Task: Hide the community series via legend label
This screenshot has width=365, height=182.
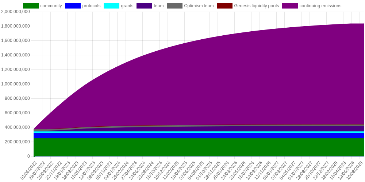Action: tap(51, 6)
